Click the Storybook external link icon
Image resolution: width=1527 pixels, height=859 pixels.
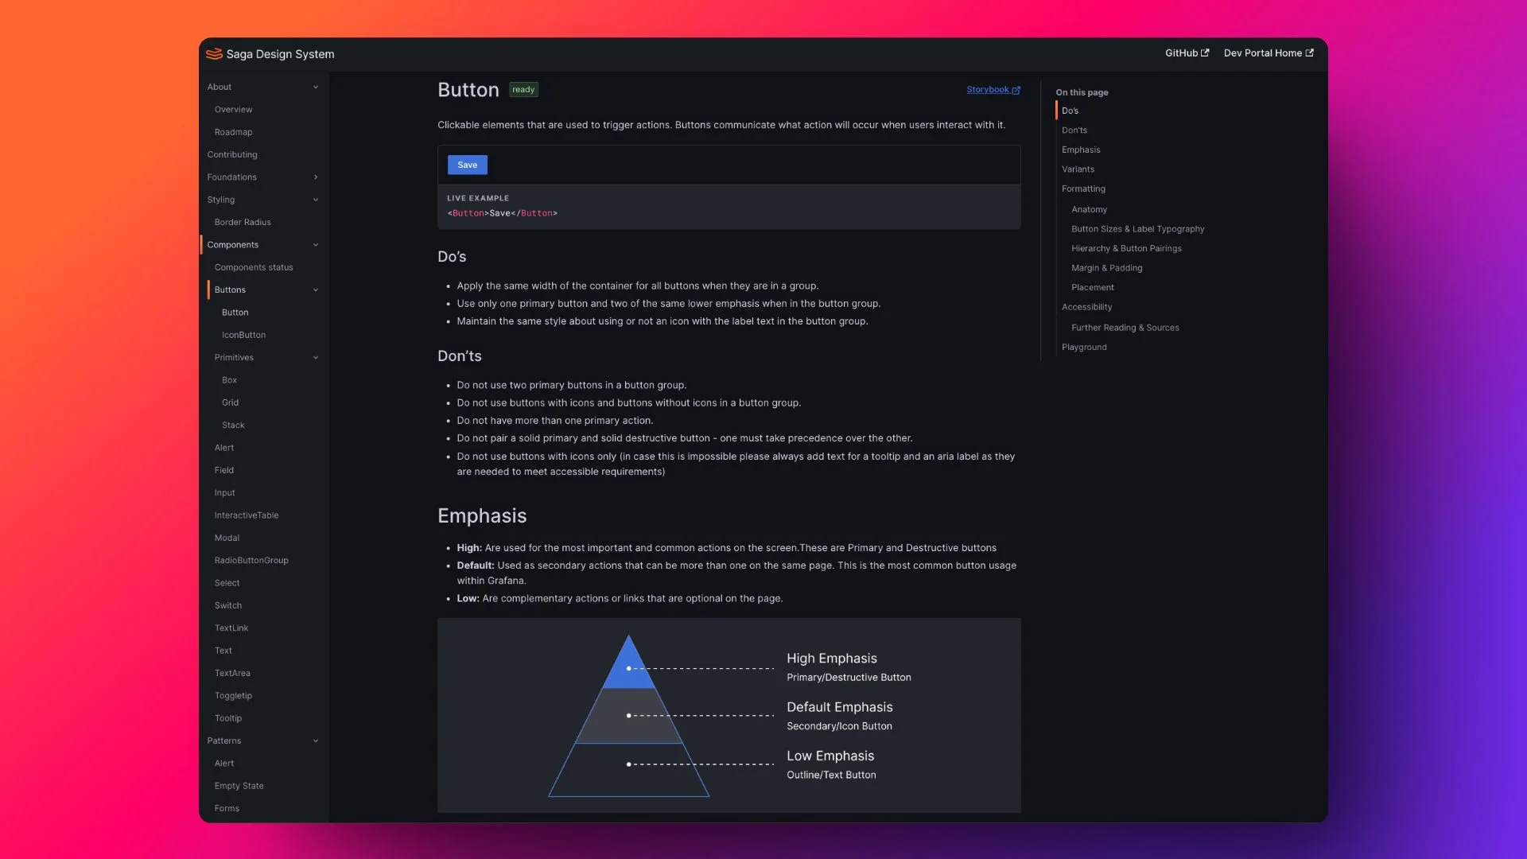pyautogui.click(x=1016, y=90)
